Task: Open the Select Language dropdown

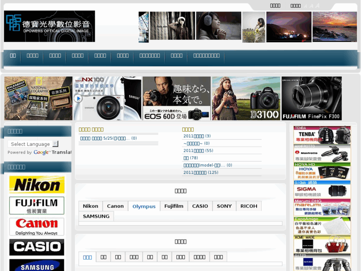Action: (33, 144)
